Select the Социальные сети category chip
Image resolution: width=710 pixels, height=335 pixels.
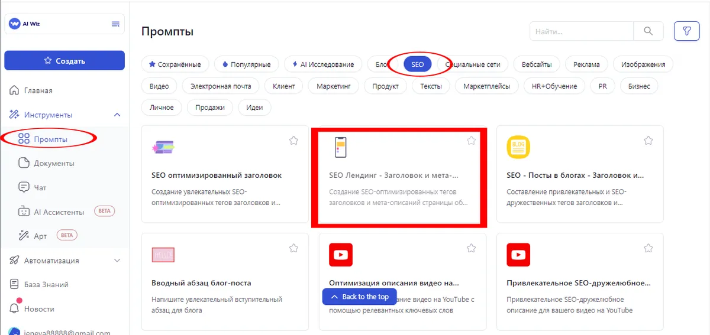pos(473,64)
